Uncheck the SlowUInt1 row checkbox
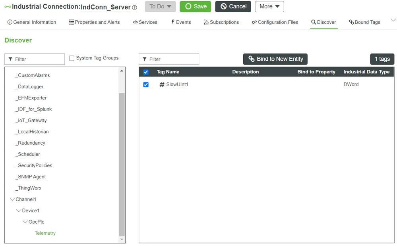 pos(146,84)
